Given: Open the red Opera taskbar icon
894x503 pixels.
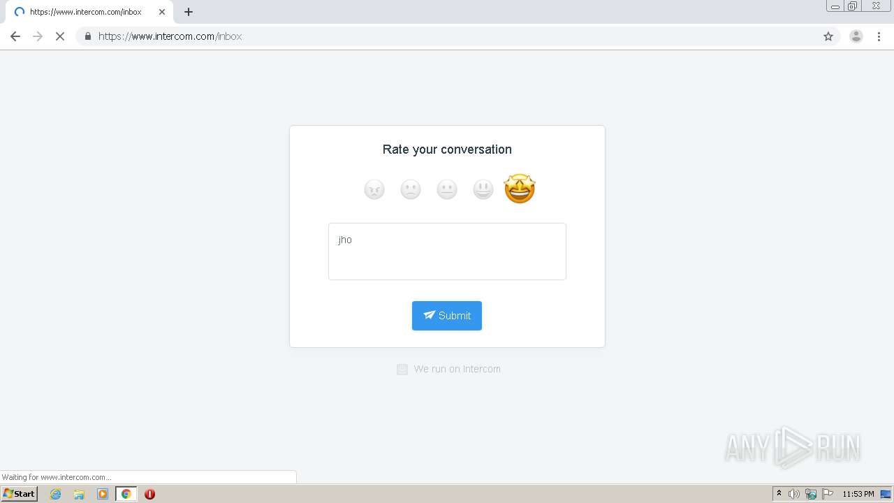Looking at the screenshot, I should point(149,494).
